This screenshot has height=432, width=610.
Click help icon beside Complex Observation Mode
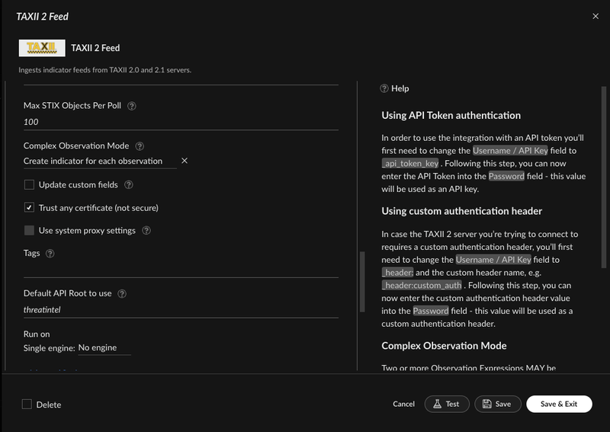[140, 146]
